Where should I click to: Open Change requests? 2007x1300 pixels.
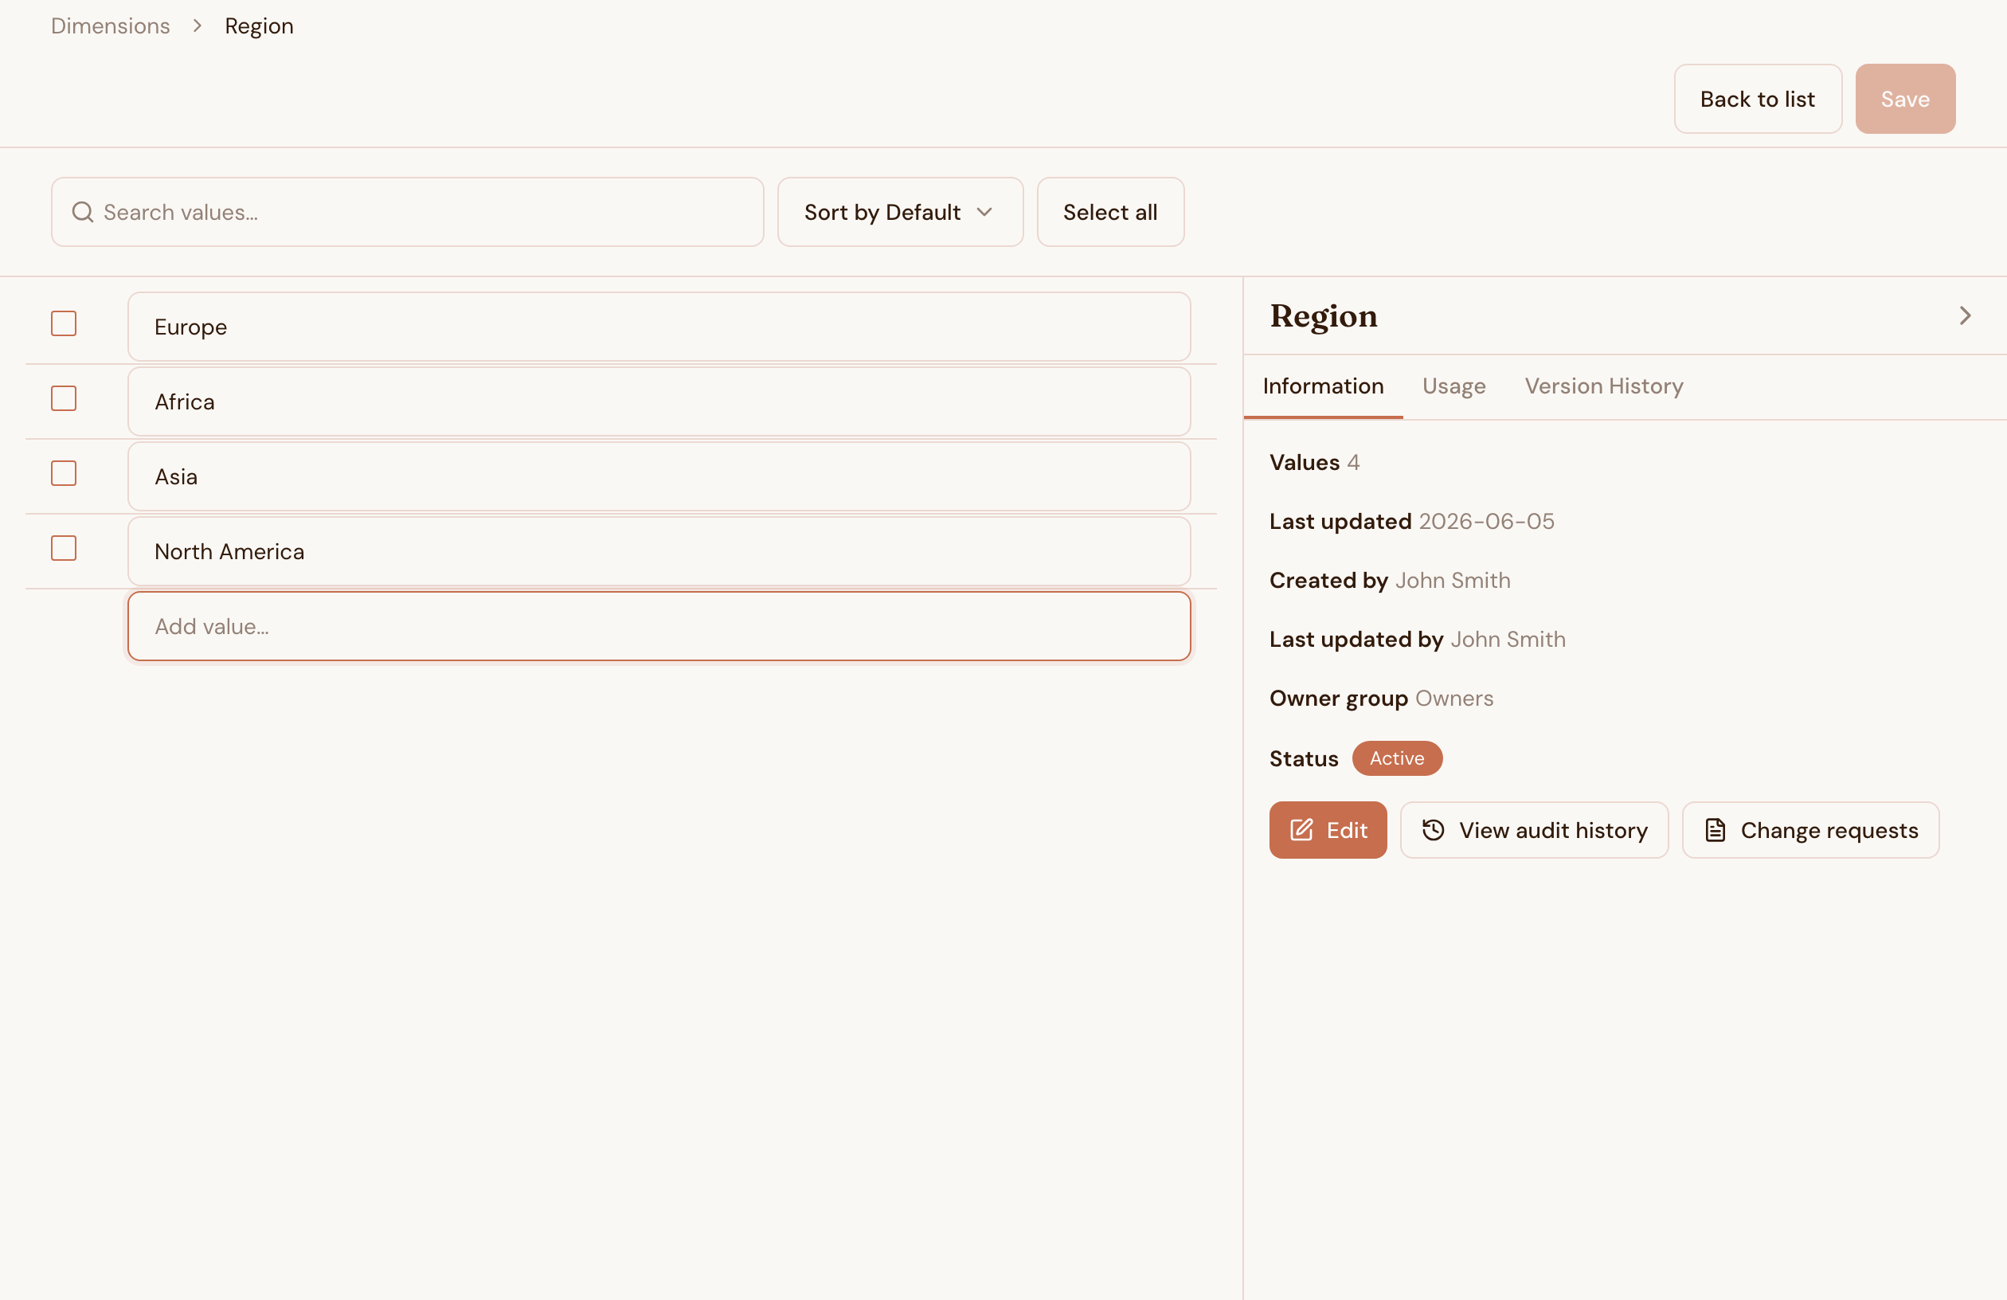(x=1810, y=830)
